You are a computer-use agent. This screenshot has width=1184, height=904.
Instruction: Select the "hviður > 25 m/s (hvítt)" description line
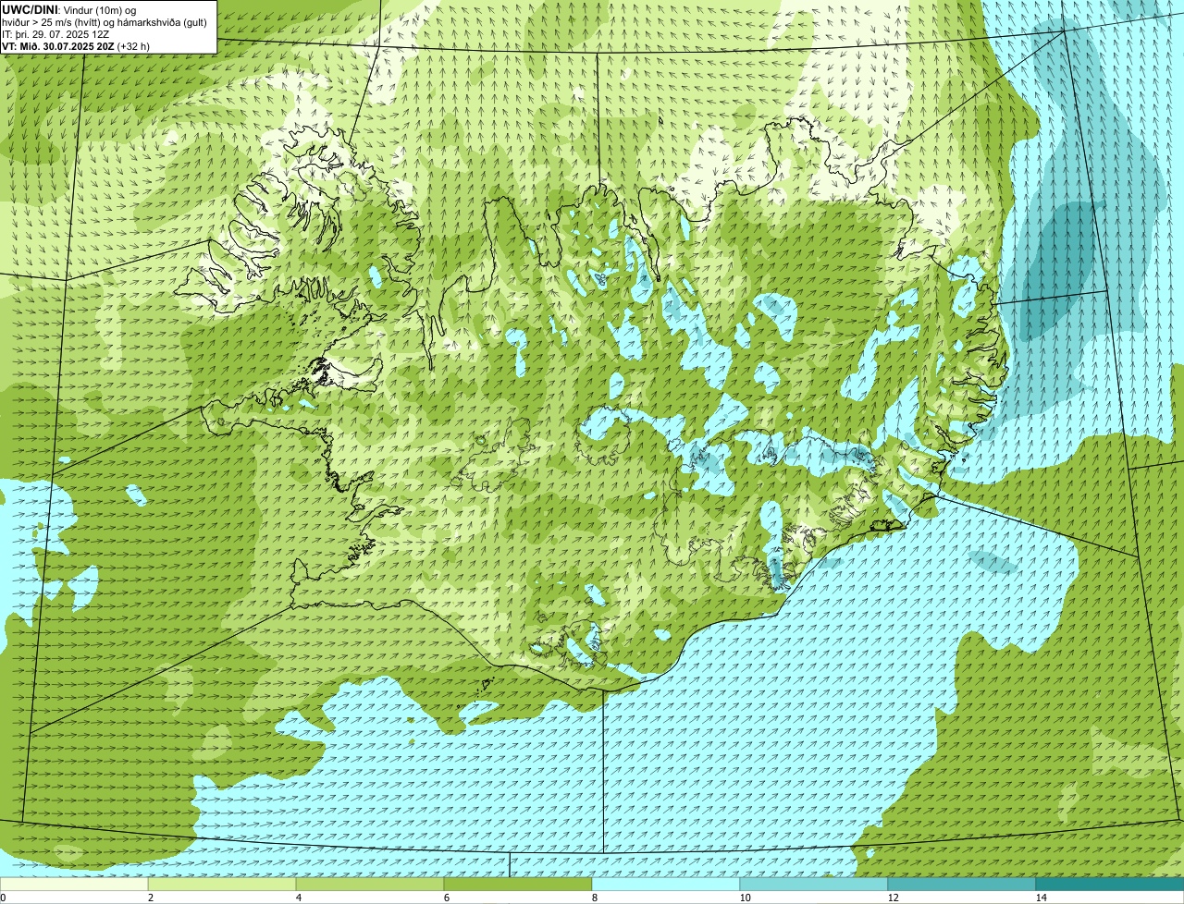point(105,21)
